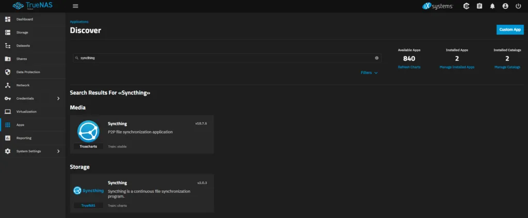Expand the System Settings submenu chevron
Screen dimensions: 528x218
tap(58, 151)
